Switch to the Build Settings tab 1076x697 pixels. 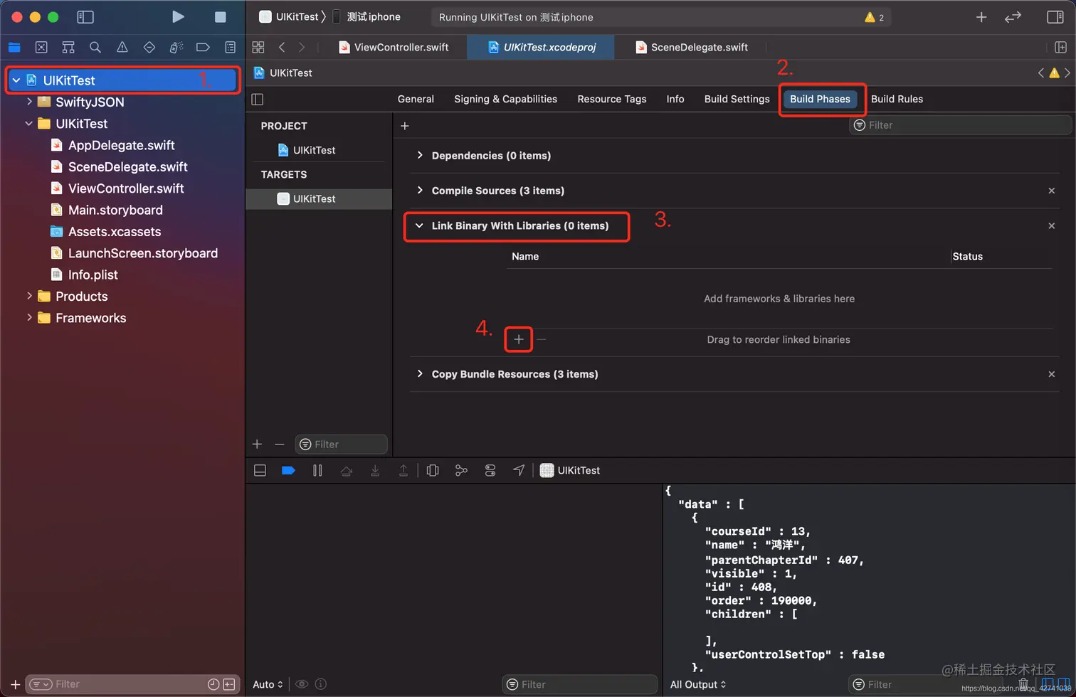click(x=737, y=99)
